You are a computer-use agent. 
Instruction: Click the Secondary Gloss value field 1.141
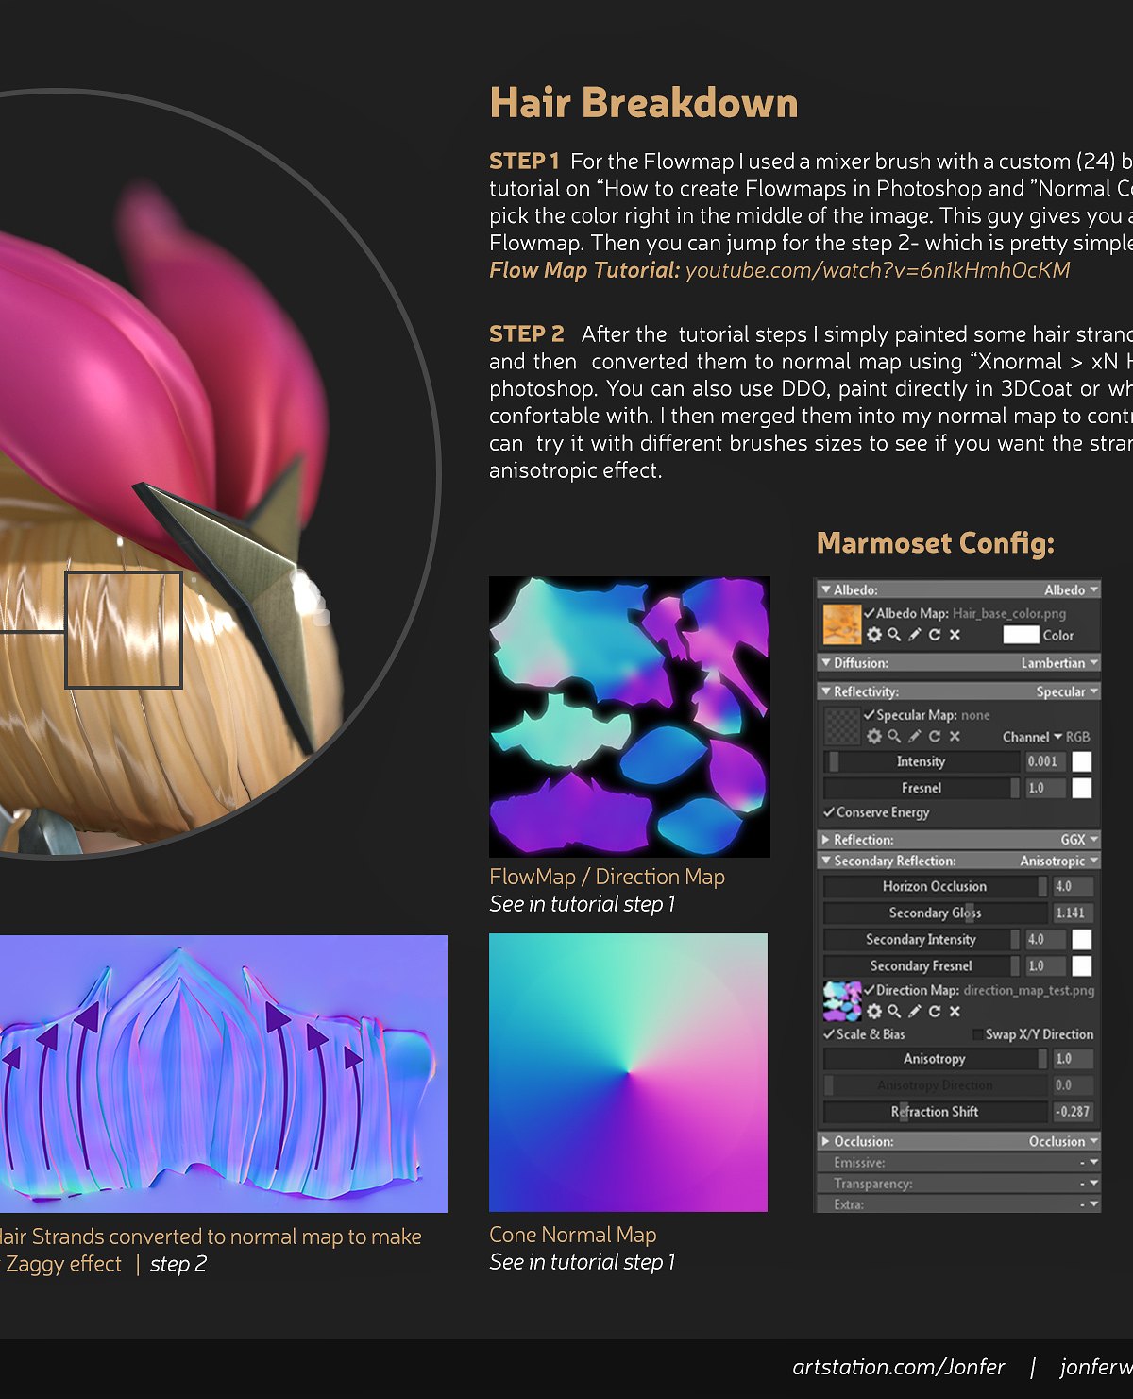(1073, 913)
